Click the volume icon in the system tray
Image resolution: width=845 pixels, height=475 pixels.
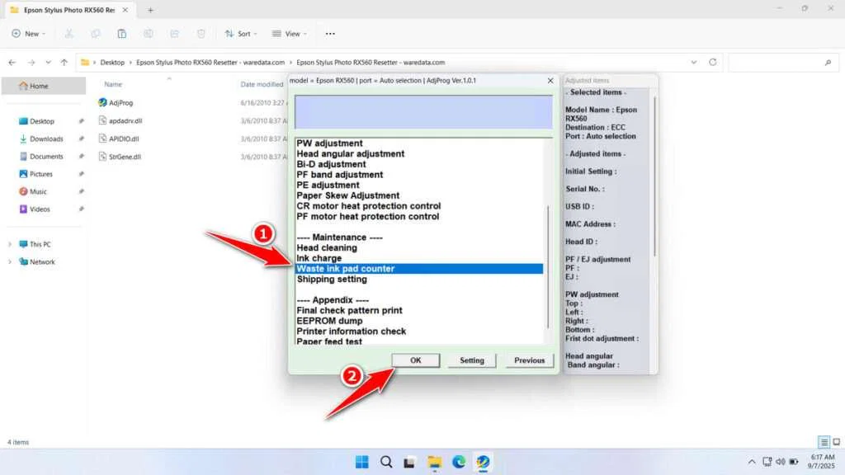coord(780,462)
